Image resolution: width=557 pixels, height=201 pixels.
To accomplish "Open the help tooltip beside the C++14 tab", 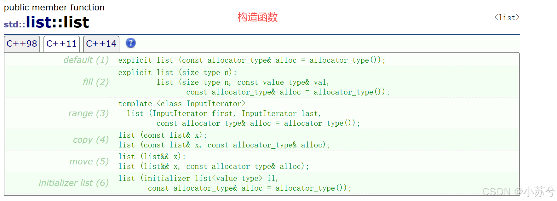I will (130, 43).
